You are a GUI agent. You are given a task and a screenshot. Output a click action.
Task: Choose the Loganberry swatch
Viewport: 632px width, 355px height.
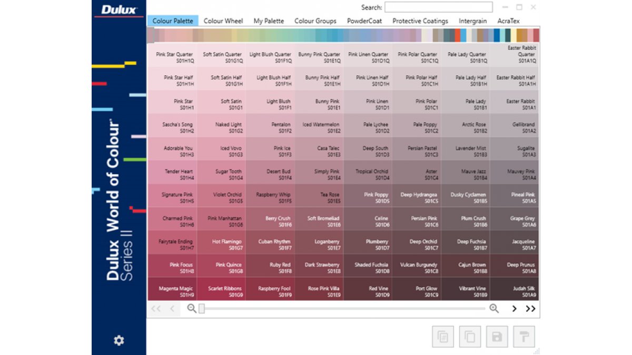319,242
